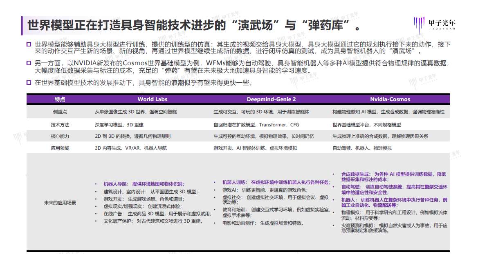Click the line "物理模拟：用于科学研究和工程设计"

(395, 215)
